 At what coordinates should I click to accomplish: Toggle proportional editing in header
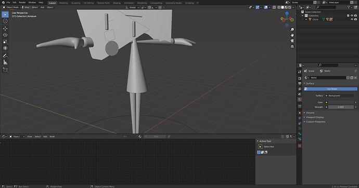(x=160, y=7)
